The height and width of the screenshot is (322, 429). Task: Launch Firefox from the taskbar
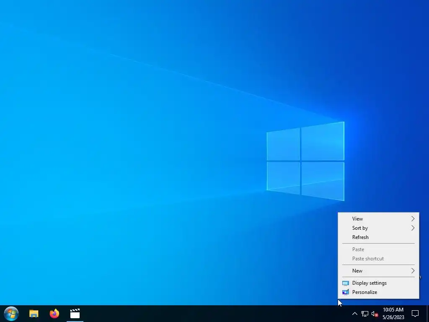tap(54, 314)
